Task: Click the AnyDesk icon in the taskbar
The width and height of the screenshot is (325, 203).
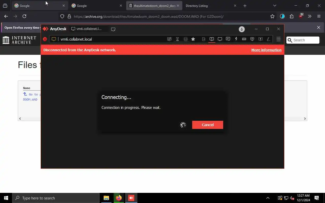Action: [x=131, y=198]
